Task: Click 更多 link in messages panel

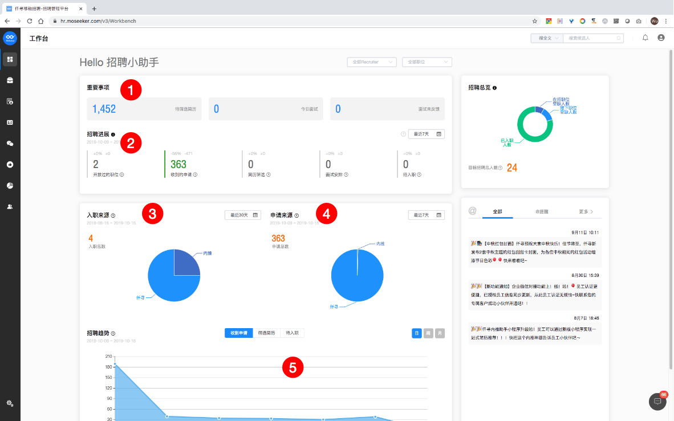Action: pos(586,211)
